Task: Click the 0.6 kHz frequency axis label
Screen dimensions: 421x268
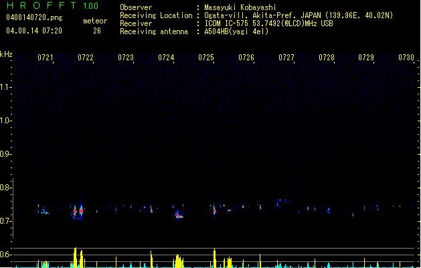Action: pos(5,255)
